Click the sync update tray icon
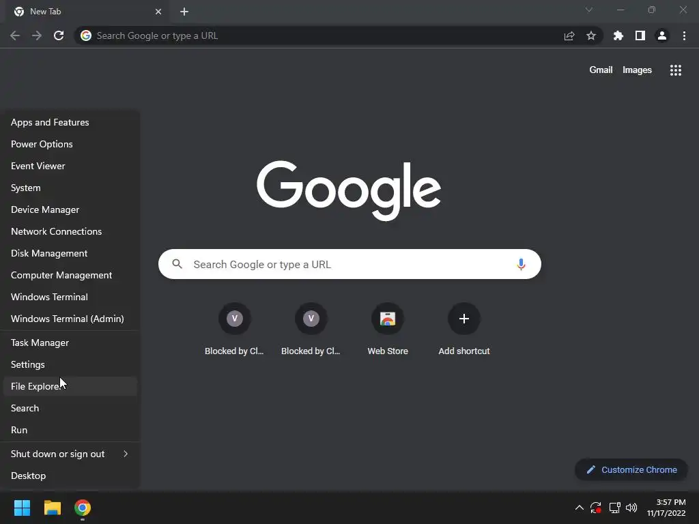Screen dimensions: 699x524 (x=596, y=508)
